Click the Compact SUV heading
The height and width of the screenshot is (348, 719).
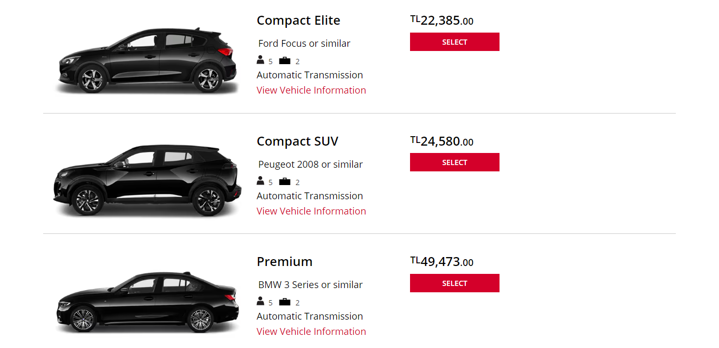297,141
